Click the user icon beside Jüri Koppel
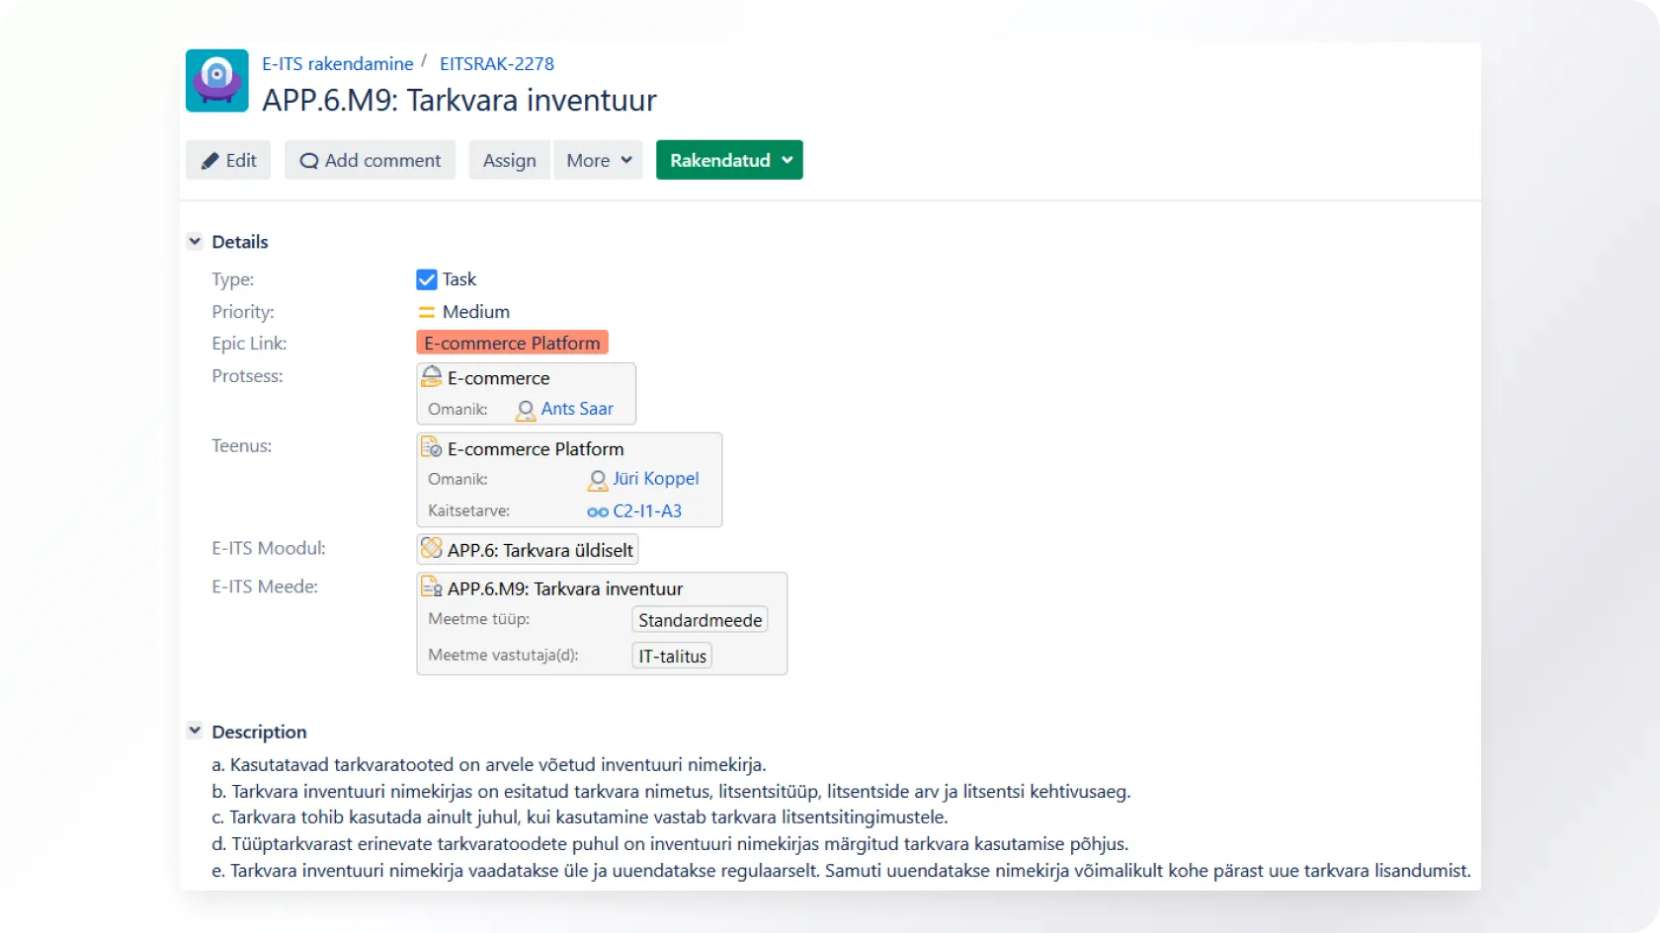Image resolution: width=1660 pixels, height=933 pixels. pyautogui.click(x=598, y=480)
